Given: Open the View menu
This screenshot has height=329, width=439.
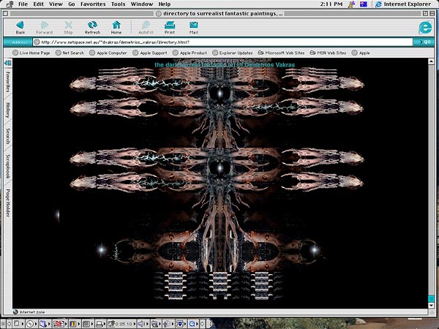Looking at the screenshot, I should [x=56, y=4].
